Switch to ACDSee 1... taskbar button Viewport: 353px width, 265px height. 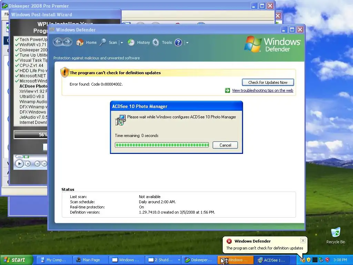(272, 260)
